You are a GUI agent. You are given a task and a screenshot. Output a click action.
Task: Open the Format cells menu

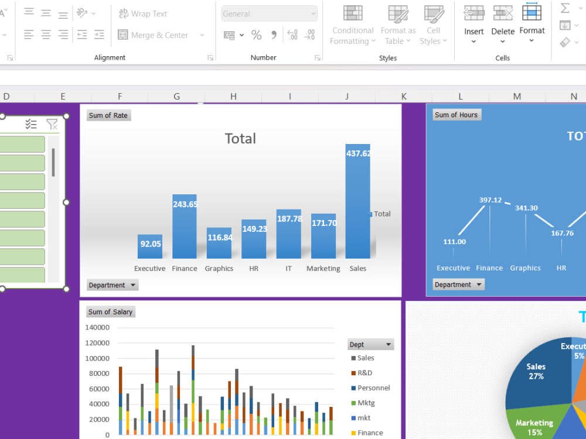[532, 23]
